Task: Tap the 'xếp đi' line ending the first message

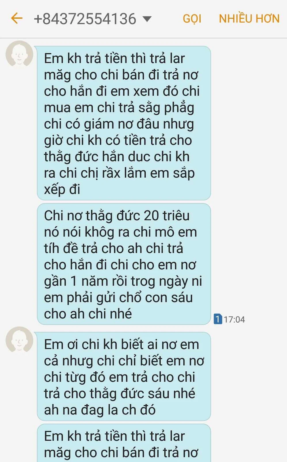Action: (x=62, y=190)
